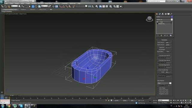Activate the Select Object tool
The image size is (192, 108).
(19, 6)
